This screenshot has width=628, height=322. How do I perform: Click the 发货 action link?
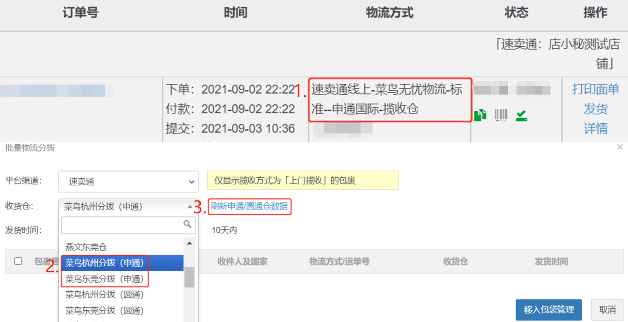595,109
